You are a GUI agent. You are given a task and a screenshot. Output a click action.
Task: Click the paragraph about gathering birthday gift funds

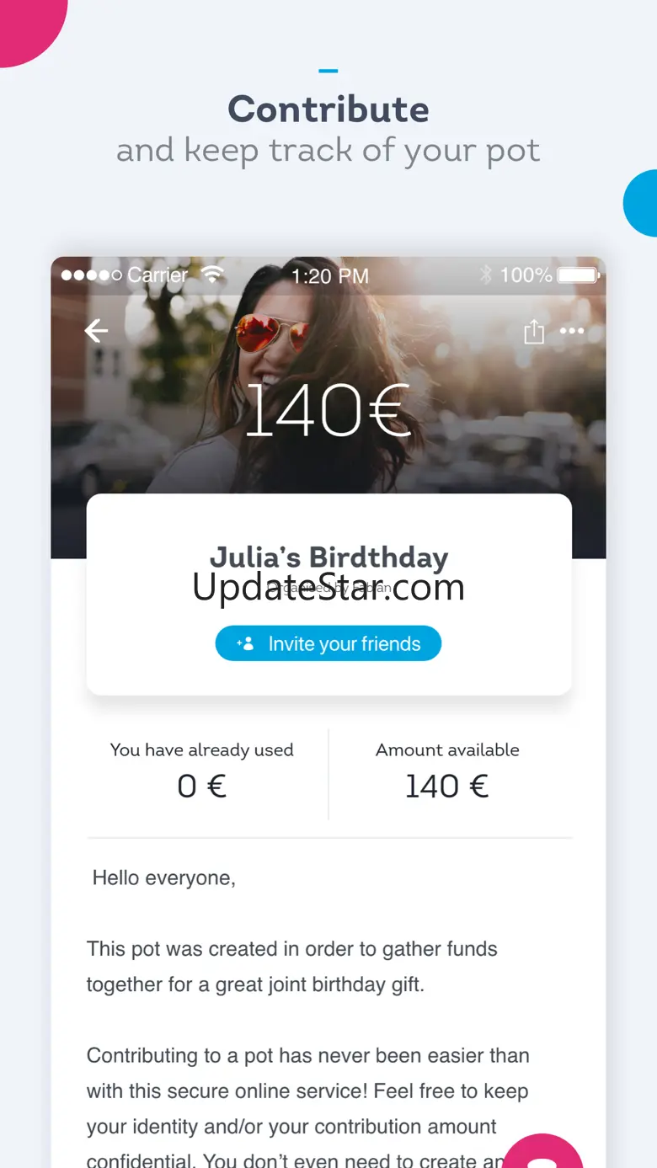[292, 967]
